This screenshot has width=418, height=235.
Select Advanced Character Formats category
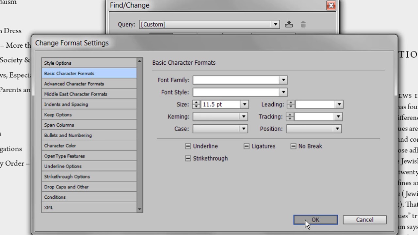tap(74, 84)
